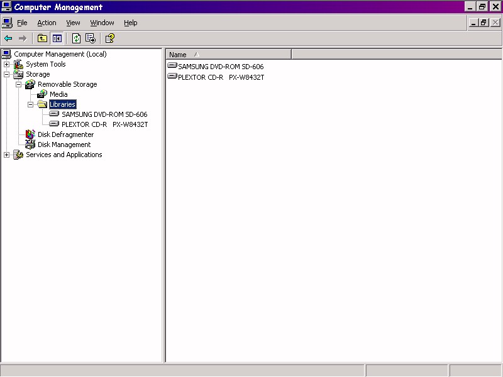
Task: Click SAMSUNG DVD-ROM icon in right pane
Action: coord(172,66)
